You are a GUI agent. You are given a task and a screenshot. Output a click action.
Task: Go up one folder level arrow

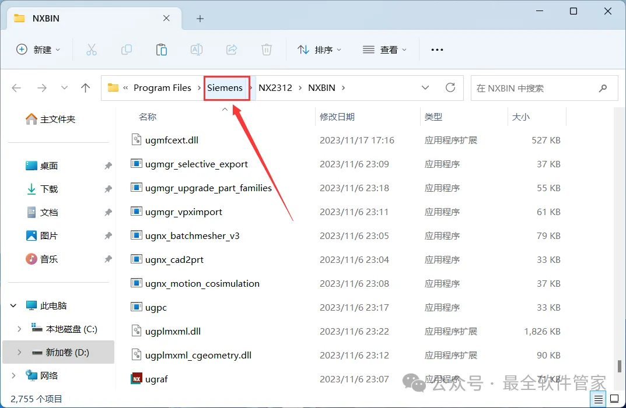click(x=85, y=88)
